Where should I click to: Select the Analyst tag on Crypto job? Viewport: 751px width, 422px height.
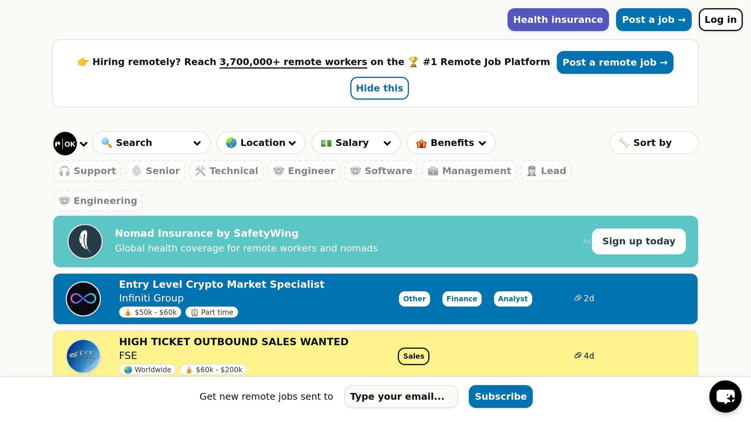[x=513, y=299]
